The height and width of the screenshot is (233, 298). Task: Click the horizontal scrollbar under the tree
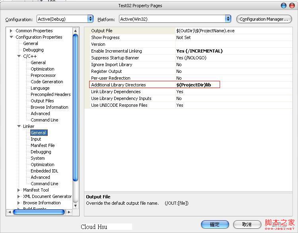click(39, 212)
